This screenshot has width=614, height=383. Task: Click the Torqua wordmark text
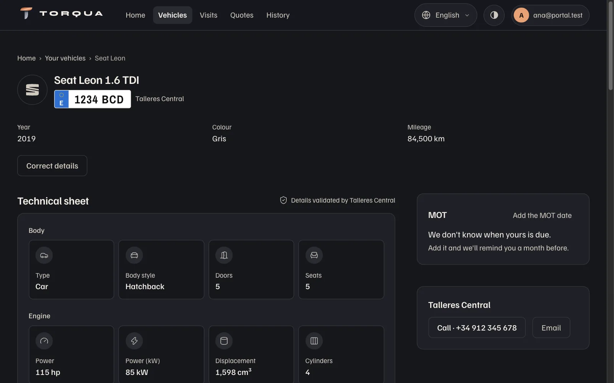(x=71, y=14)
